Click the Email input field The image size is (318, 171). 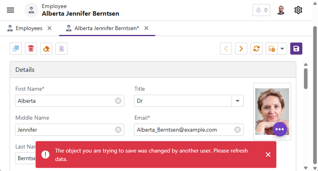[183, 130]
